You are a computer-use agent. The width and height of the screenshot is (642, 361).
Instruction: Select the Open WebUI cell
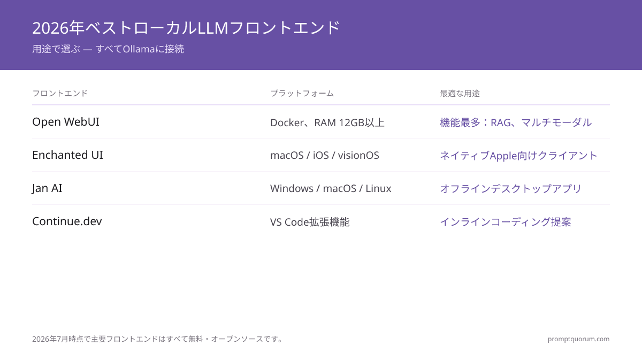coord(66,122)
